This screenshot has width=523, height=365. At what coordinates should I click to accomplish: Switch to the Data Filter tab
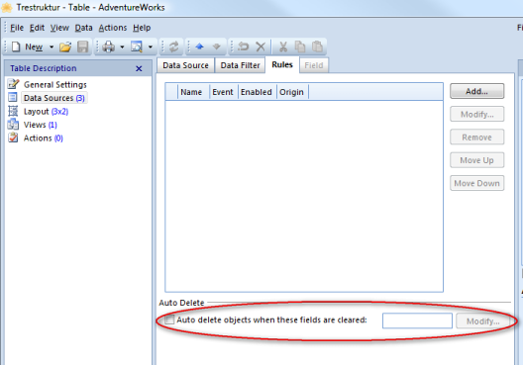click(240, 65)
